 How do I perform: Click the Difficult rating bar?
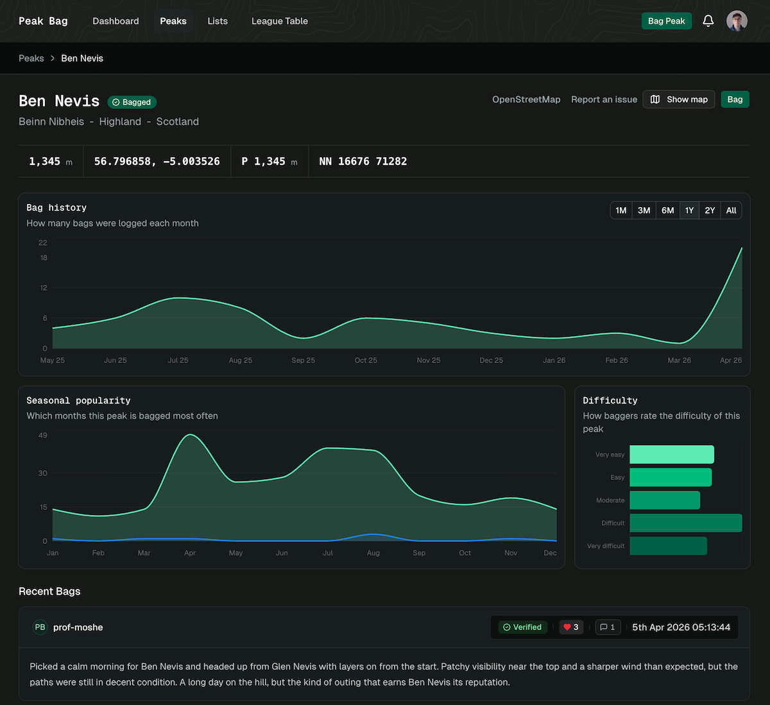(685, 523)
